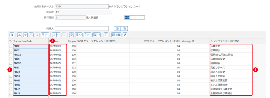Print the list using printer icon
The height and width of the screenshot is (98, 270).
[x=71, y=35]
